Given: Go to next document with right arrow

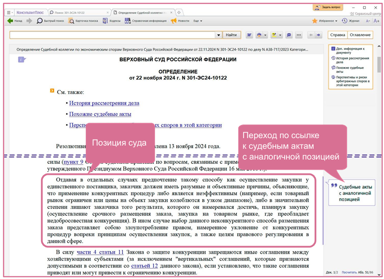Looking at the screenshot, I should point(318,35).
